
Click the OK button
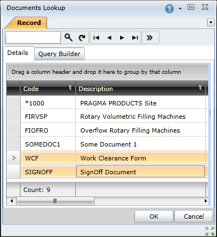click(154, 216)
